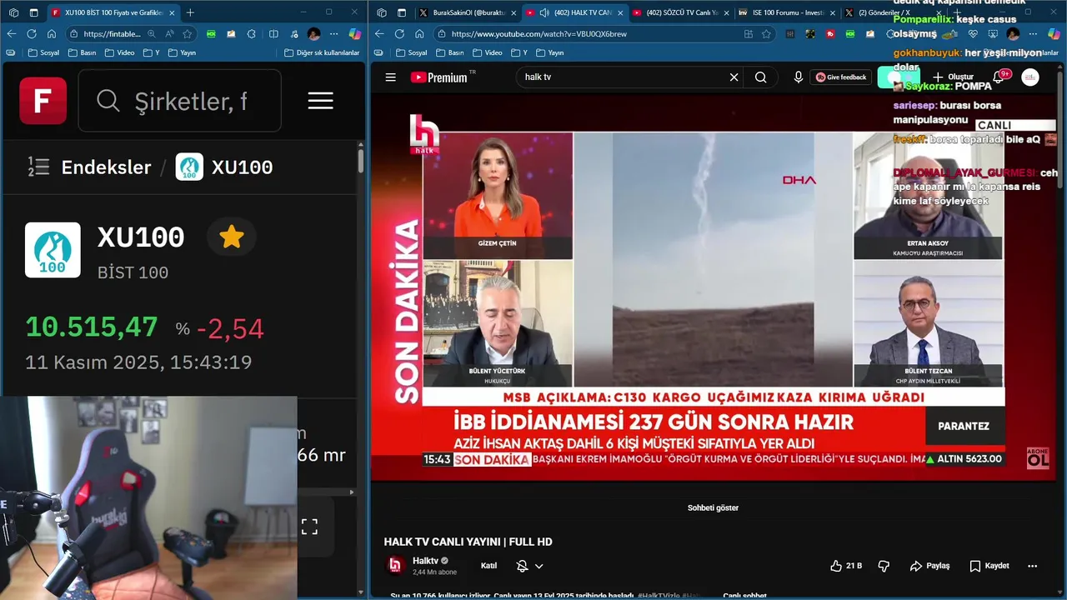This screenshot has width=1067, height=600.
Task: Click the YouTube search magnifier button
Action: click(760, 77)
